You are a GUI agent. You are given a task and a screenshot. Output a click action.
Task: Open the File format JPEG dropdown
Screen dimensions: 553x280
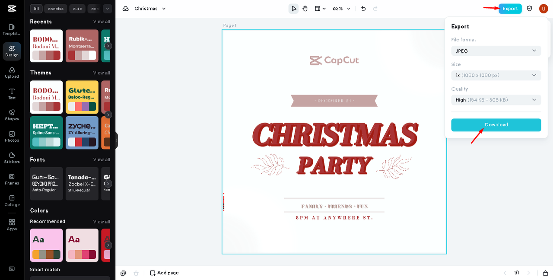(496, 51)
